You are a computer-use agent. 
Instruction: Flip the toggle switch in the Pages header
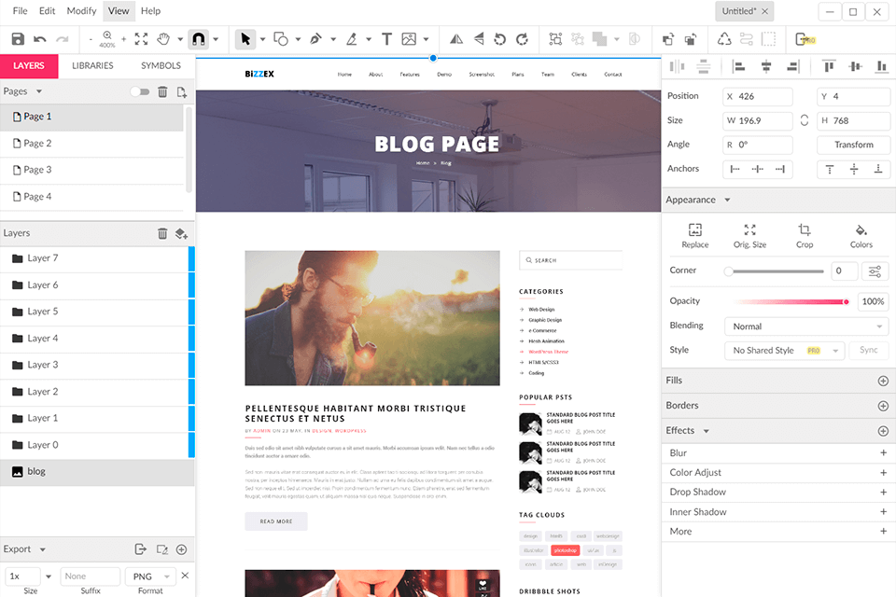click(x=140, y=91)
